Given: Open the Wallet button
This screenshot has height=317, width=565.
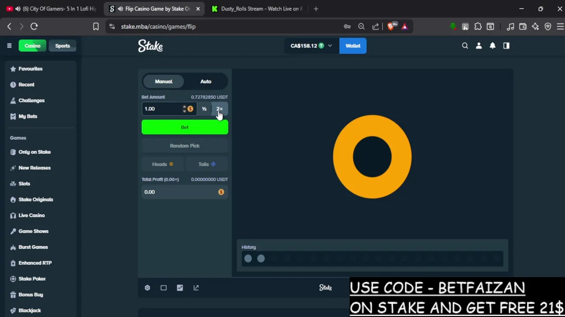Looking at the screenshot, I should (353, 46).
